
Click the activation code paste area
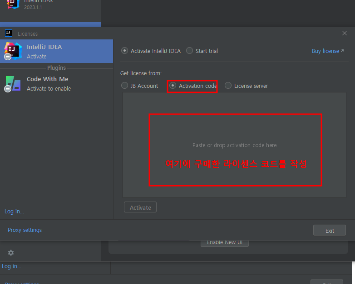pyautogui.click(x=234, y=145)
